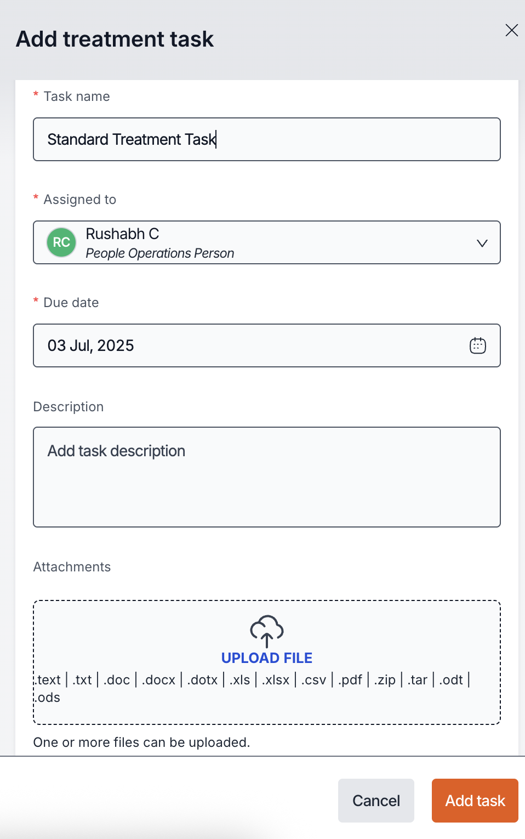Screen dimensions: 525x839
Task: Click the 03 Jul, 2025 date value
Action: [91, 345]
